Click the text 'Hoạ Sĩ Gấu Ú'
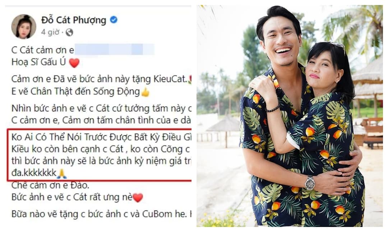The width and height of the screenshot is (388, 232). click(x=38, y=62)
